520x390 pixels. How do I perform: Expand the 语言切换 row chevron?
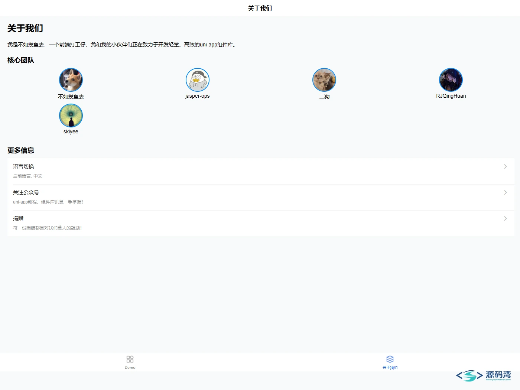(505, 166)
